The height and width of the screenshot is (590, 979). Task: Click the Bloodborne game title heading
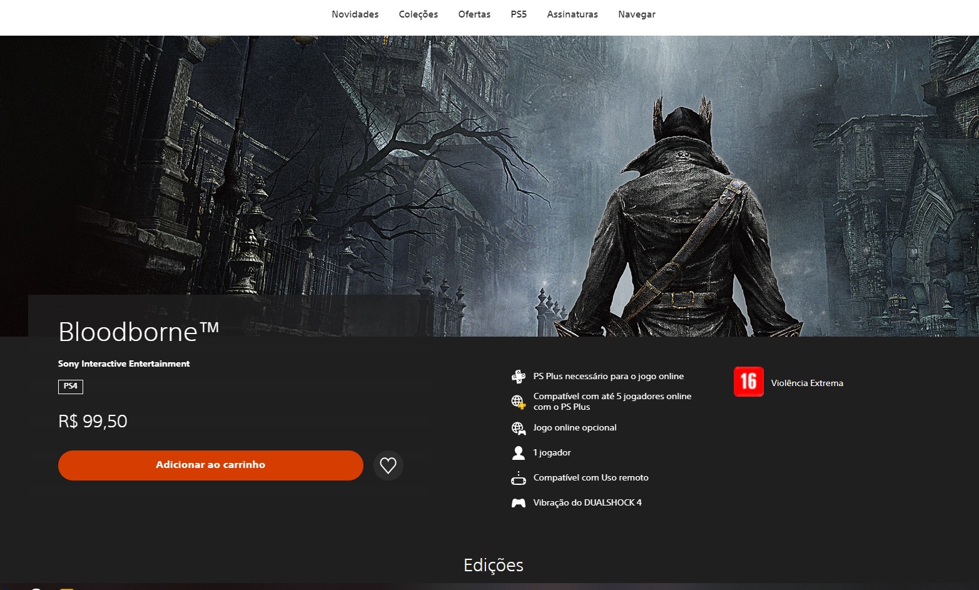pos(138,332)
